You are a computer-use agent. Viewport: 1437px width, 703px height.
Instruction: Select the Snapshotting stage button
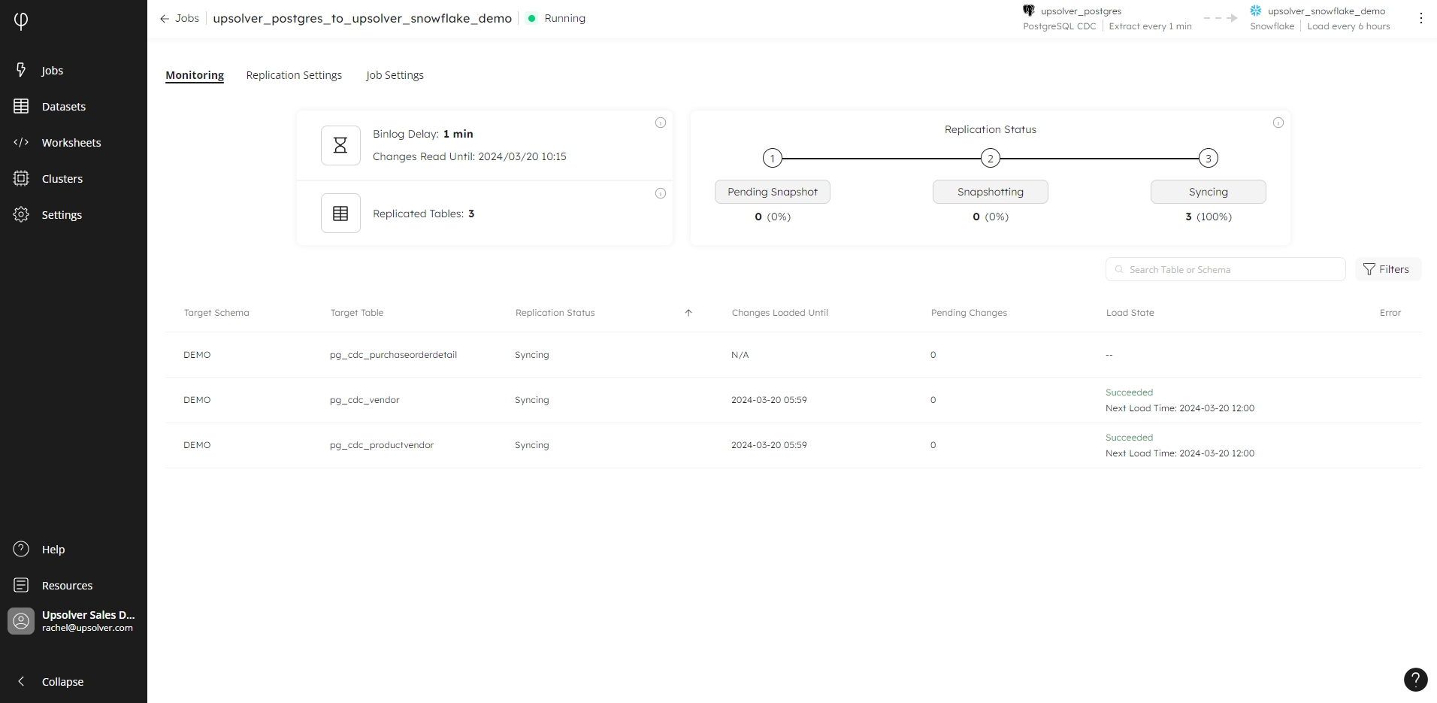pos(990,192)
